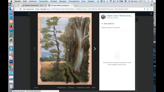Open Firefox from the Dock

11,26
